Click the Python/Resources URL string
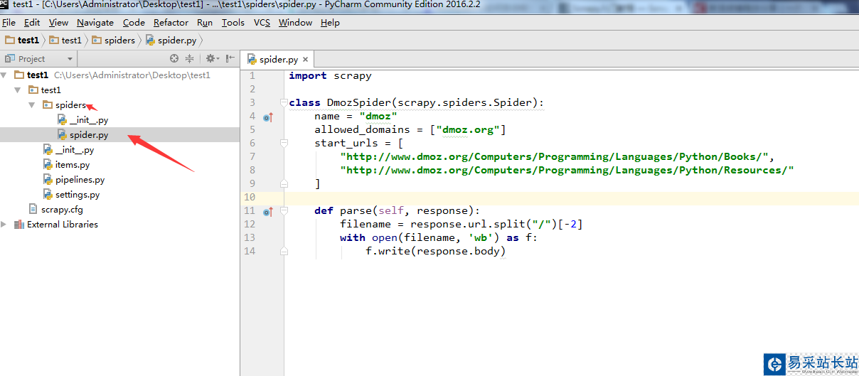The width and height of the screenshot is (859, 376). (567, 171)
